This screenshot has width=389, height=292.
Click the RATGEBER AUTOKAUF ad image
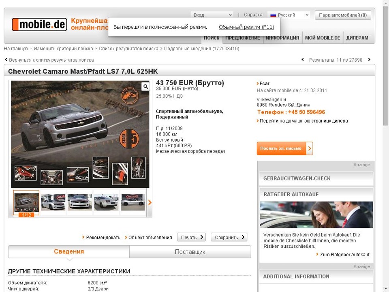click(316, 215)
